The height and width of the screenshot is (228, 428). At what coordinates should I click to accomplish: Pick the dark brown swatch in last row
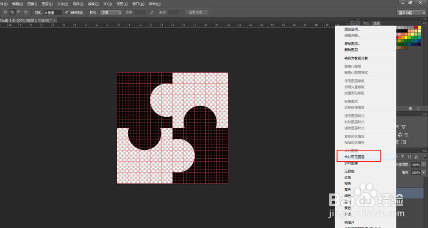pos(406,47)
